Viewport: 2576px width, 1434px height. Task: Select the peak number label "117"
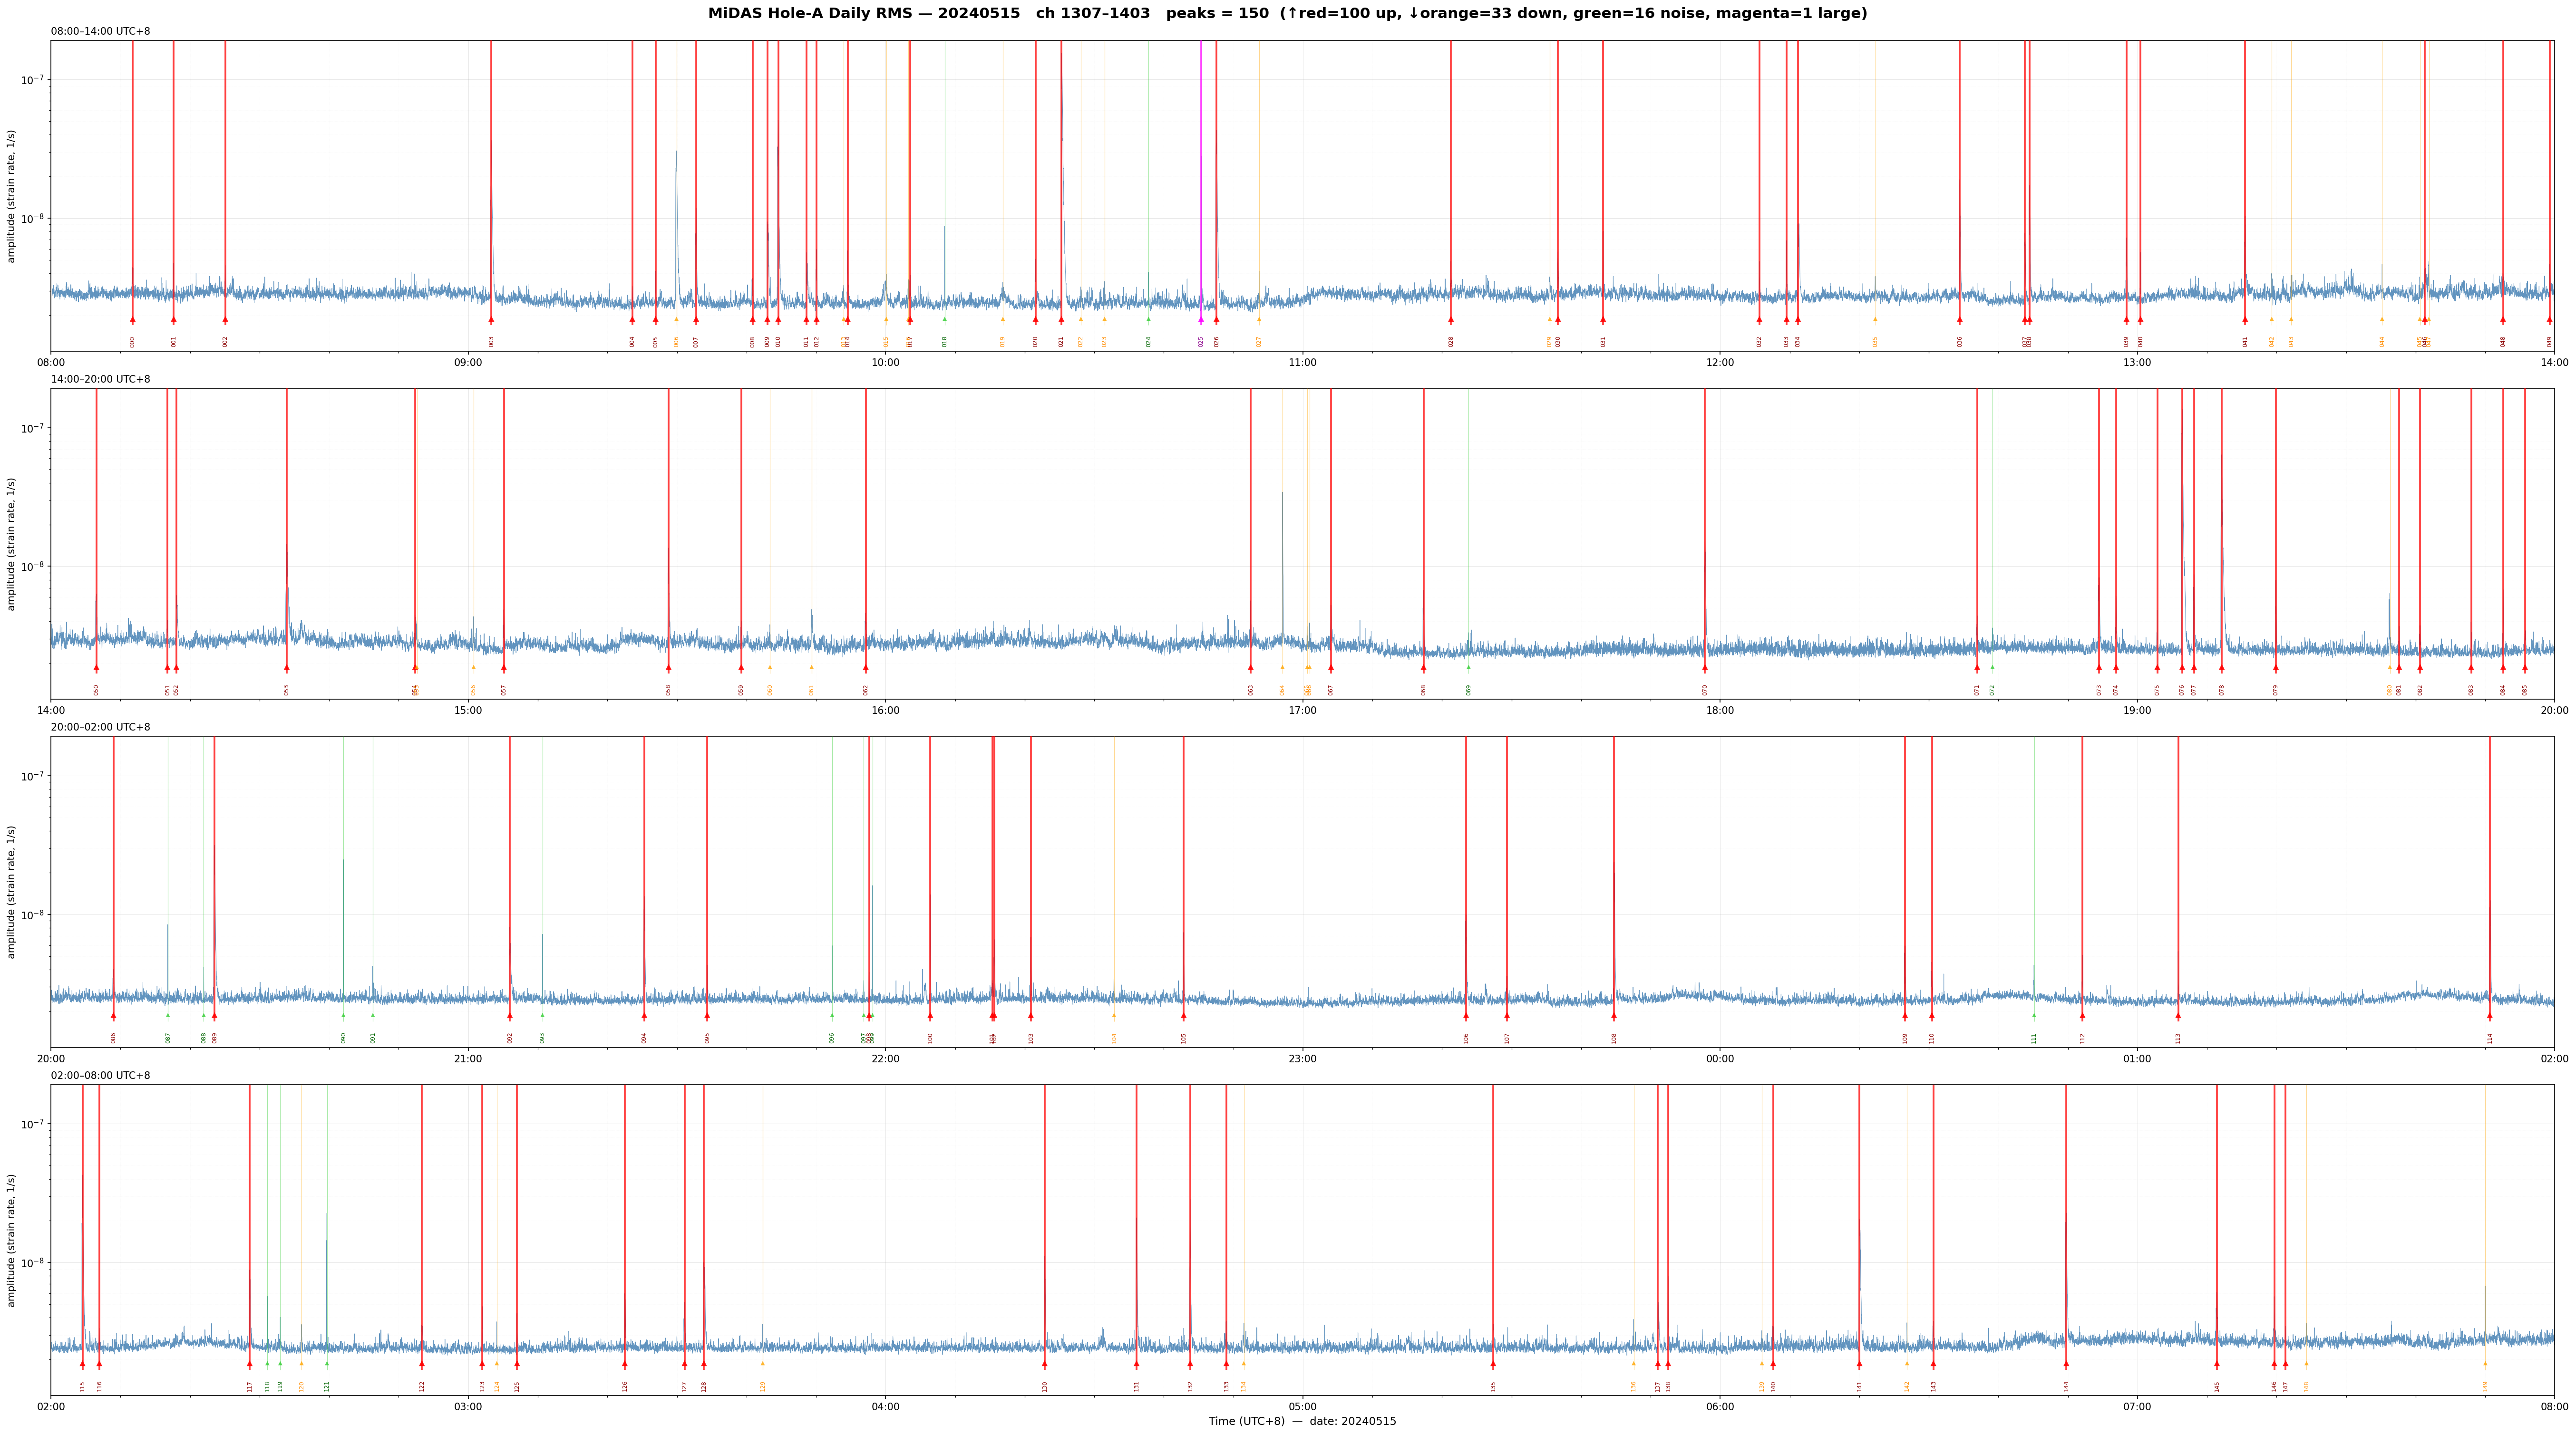pyautogui.click(x=250, y=1386)
